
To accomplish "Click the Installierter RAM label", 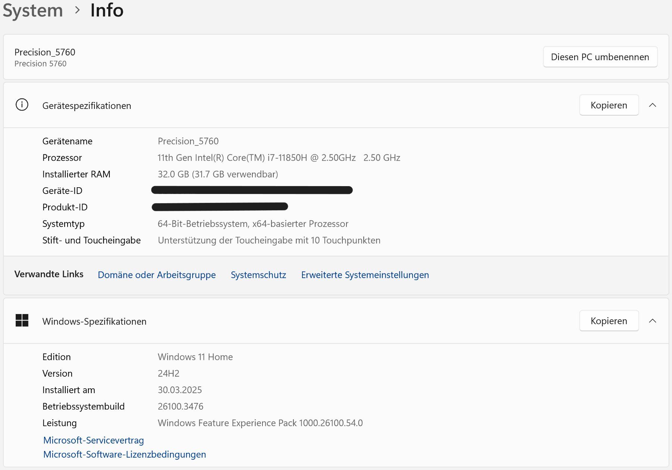I will point(76,174).
